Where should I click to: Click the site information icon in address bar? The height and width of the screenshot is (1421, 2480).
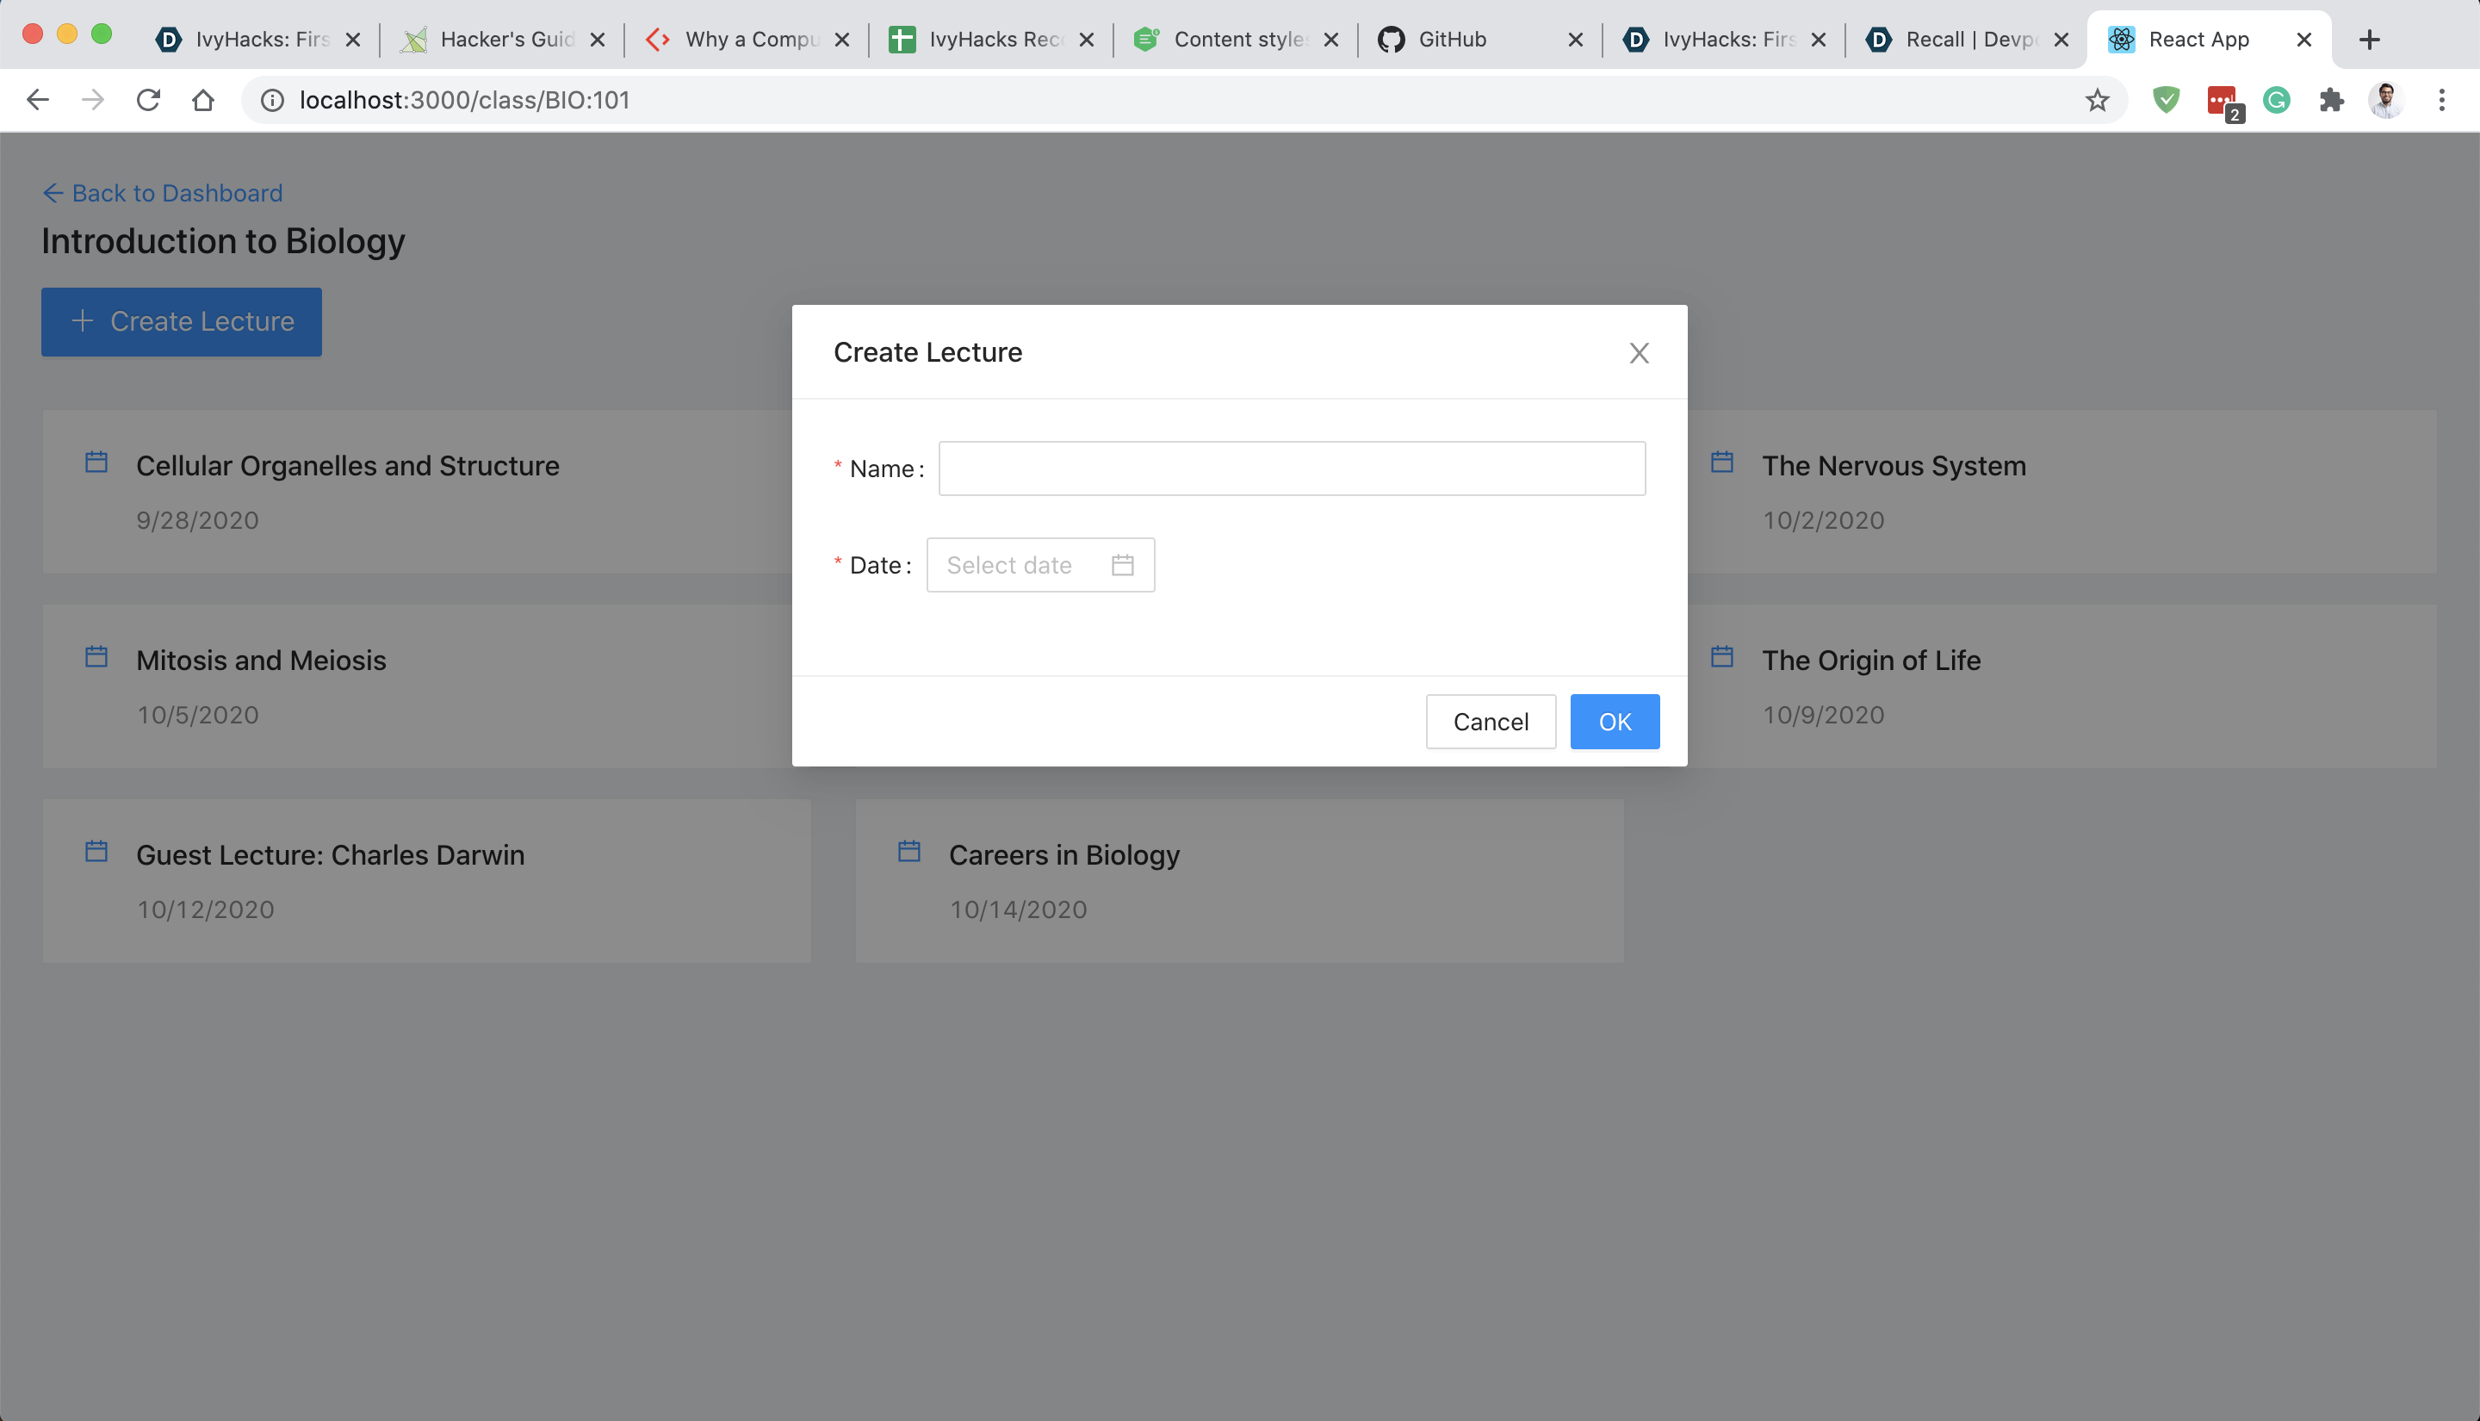pyautogui.click(x=273, y=100)
